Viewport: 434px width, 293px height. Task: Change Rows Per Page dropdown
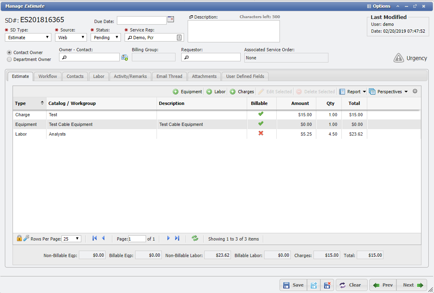tap(72, 239)
